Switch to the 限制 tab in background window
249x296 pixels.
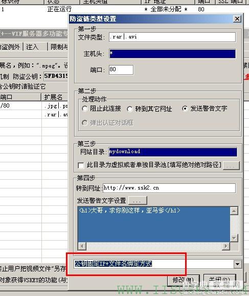pos(58,47)
